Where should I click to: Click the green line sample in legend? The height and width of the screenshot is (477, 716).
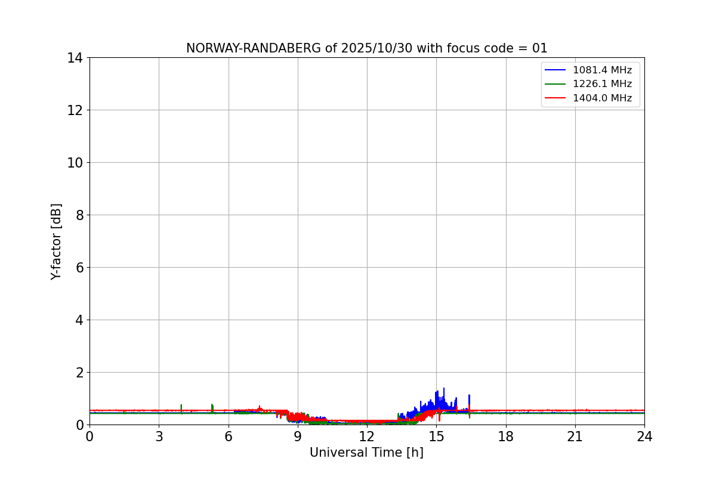pyautogui.click(x=555, y=84)
